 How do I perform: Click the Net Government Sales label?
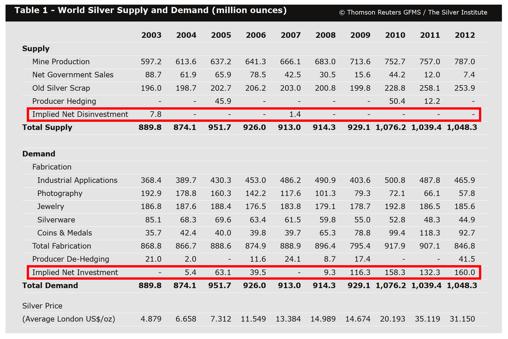[x=73, y=75]
